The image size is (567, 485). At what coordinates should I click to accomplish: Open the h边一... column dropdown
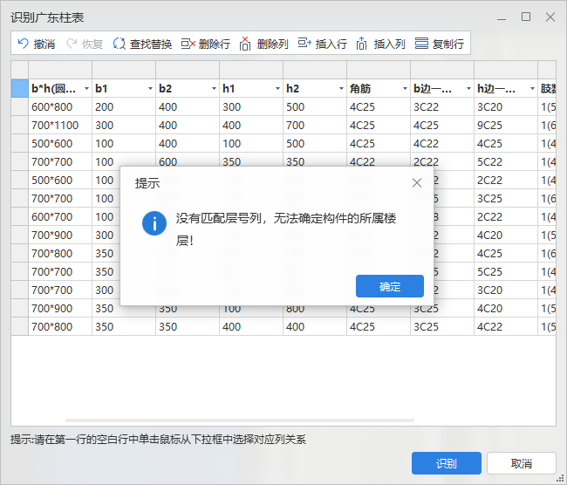click(532, 89)
